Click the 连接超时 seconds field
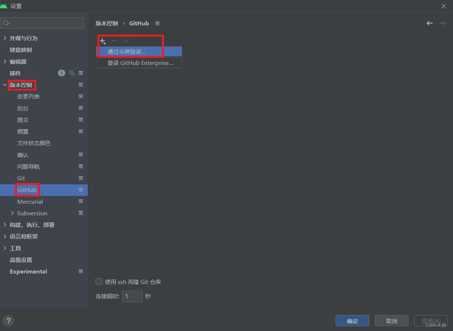 point(132,296)
